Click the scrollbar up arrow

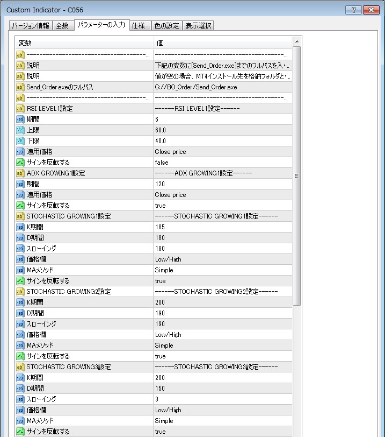(x=297, y=41)
